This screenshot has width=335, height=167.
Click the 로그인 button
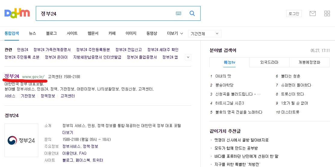(x=294, y=14)
